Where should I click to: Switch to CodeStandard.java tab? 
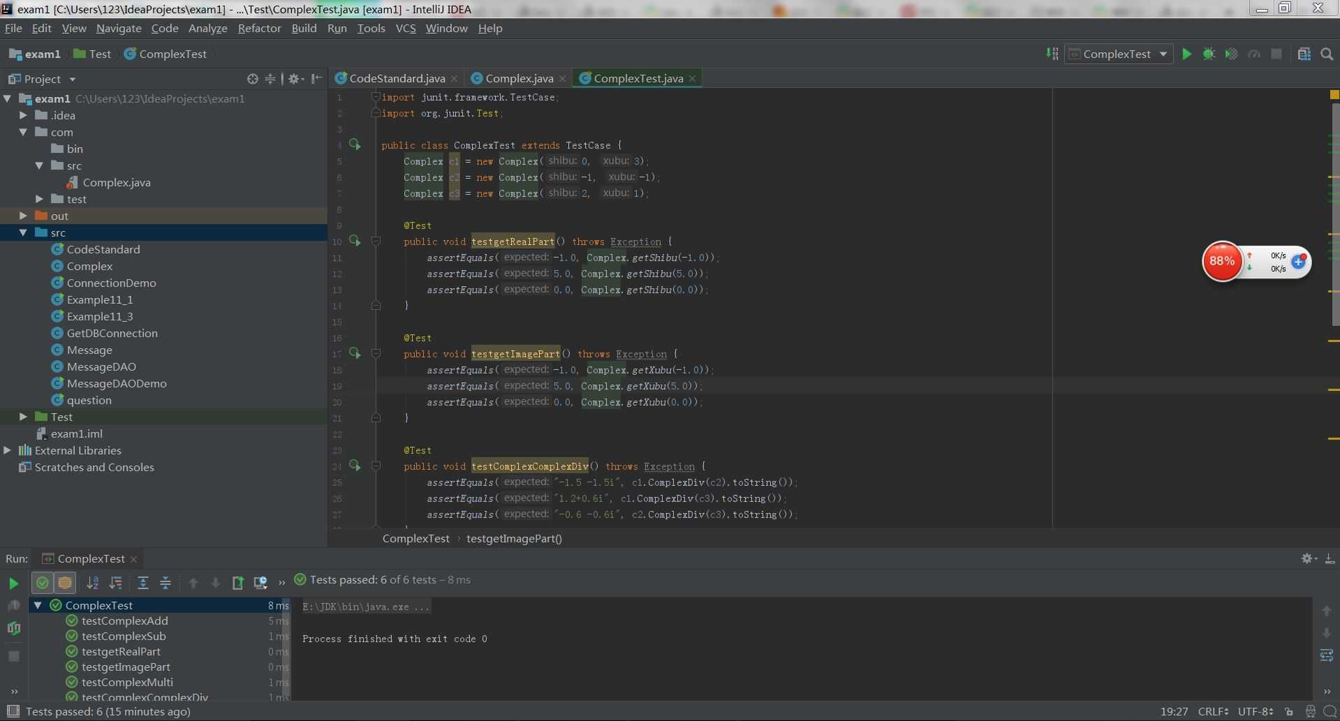tap(397, 78)
